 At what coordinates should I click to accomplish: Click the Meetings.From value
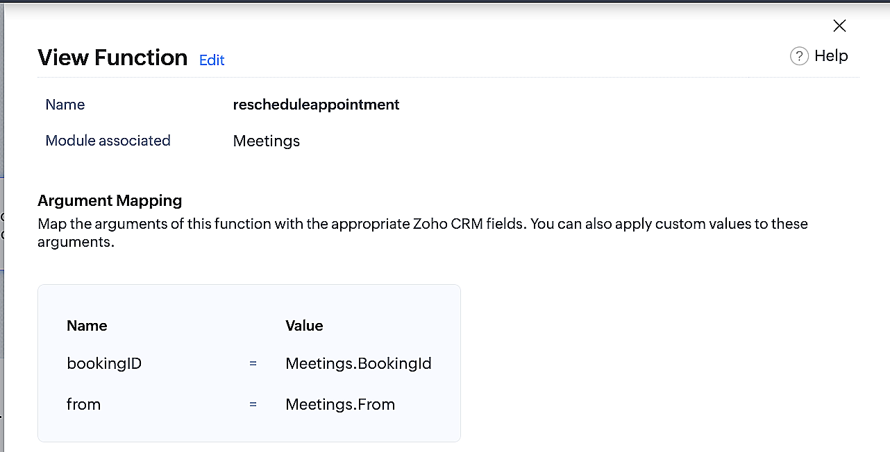pyautogui.click(x=340, y=404)
